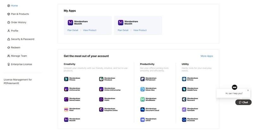
Task: Click the Wondershare PDFelement icon
Action: coord(142,79)
